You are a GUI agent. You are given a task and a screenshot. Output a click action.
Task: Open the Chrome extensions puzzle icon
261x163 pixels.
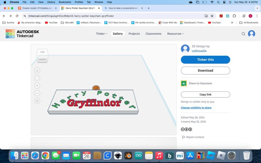[x=234, y=16]
